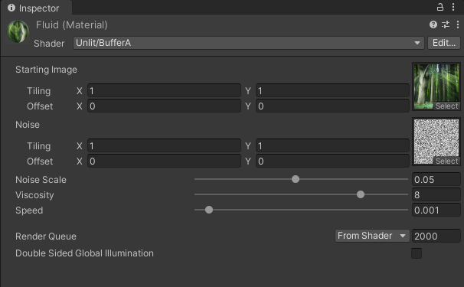Click the Inspector info icon
This screenshot has width=464, height=287.
click(x=11, y=8)
